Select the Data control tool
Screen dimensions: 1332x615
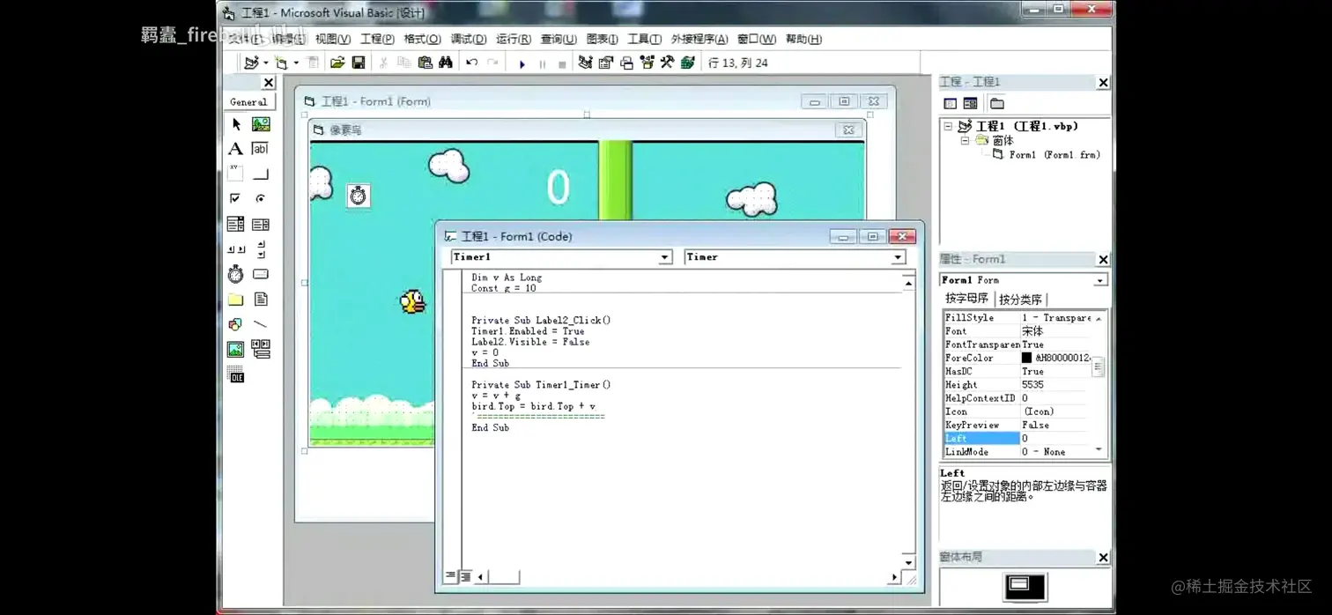[261, 350]
